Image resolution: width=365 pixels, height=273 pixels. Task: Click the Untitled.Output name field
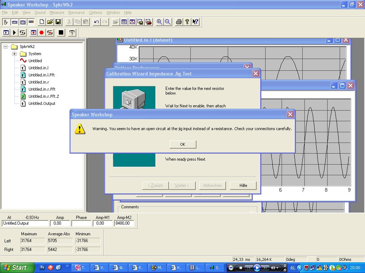25,223
